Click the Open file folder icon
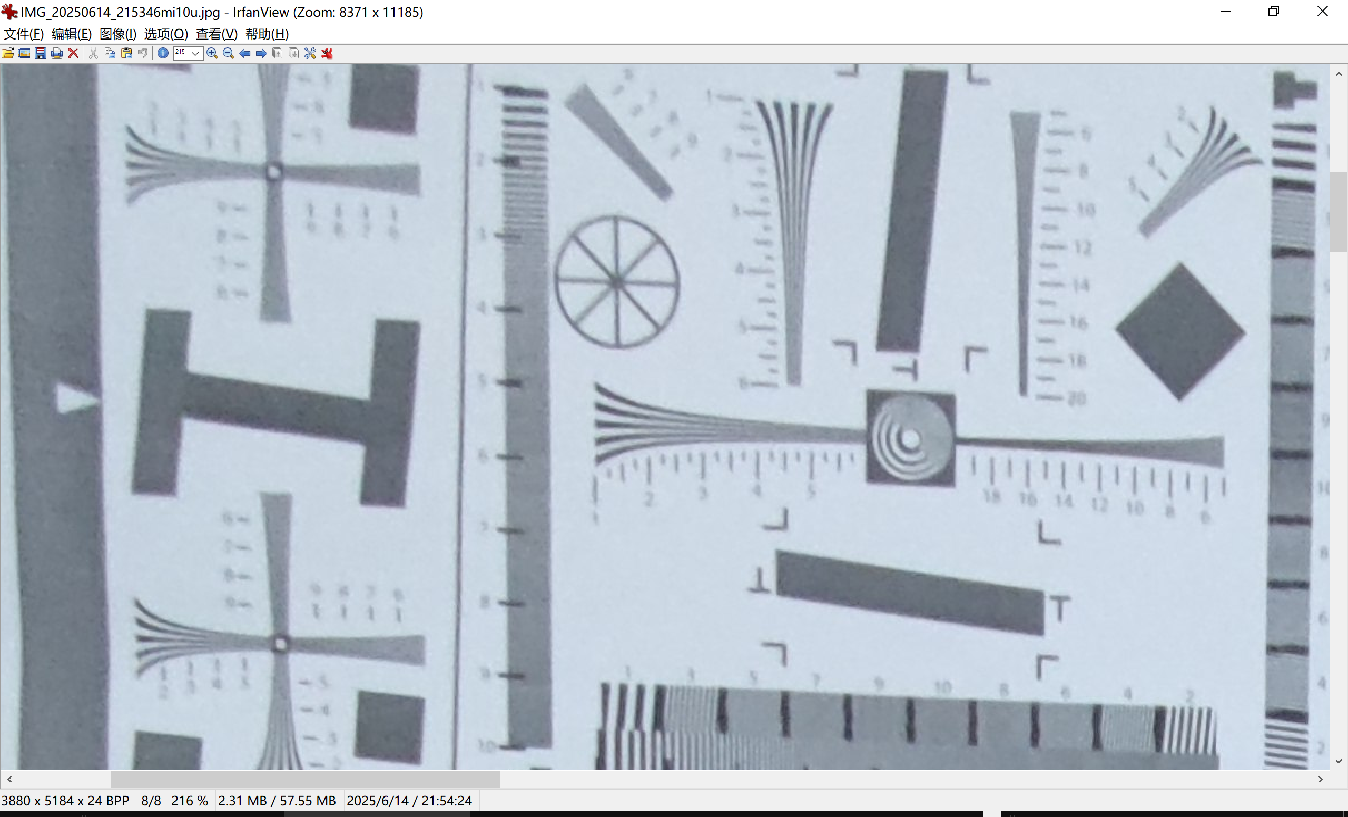 [8, 53]
